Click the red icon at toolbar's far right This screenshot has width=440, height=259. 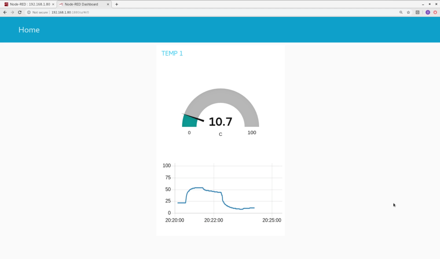click(x=435, y=12)
